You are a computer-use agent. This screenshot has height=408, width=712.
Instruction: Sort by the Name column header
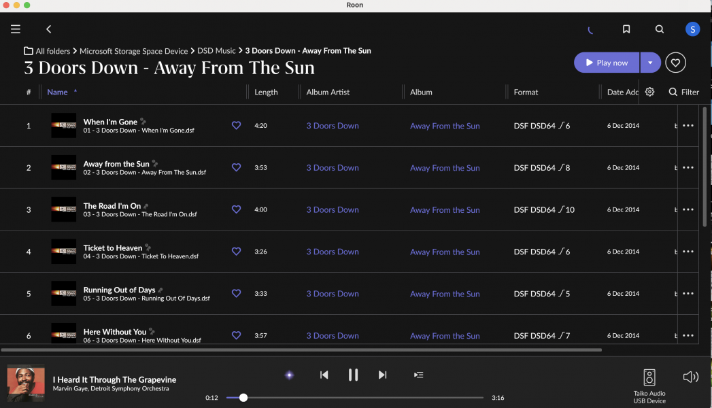pyautogui.click(x=57, y=92)
